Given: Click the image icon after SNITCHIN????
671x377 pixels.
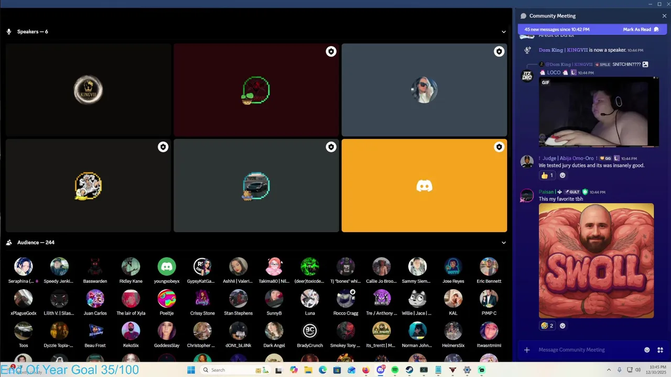Looking at the screenshot, I should (x=645, y=64).
